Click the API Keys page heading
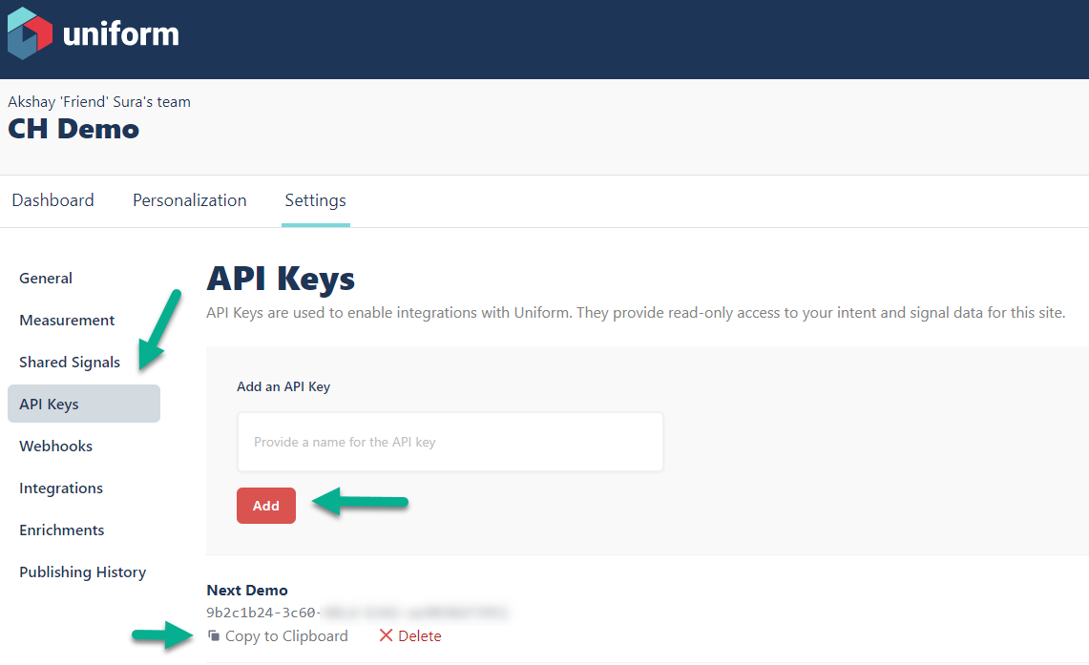Screen dimensions: 1089x665 [281, 279]
